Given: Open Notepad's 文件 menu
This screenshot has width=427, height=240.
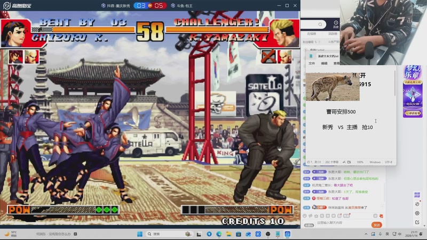Looking at the screenshot, I should pyautogui.click(x=312, y=63).
